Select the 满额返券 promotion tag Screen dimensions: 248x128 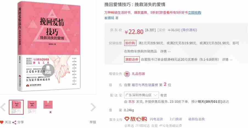pyautogui.click(x=132, y=59)
